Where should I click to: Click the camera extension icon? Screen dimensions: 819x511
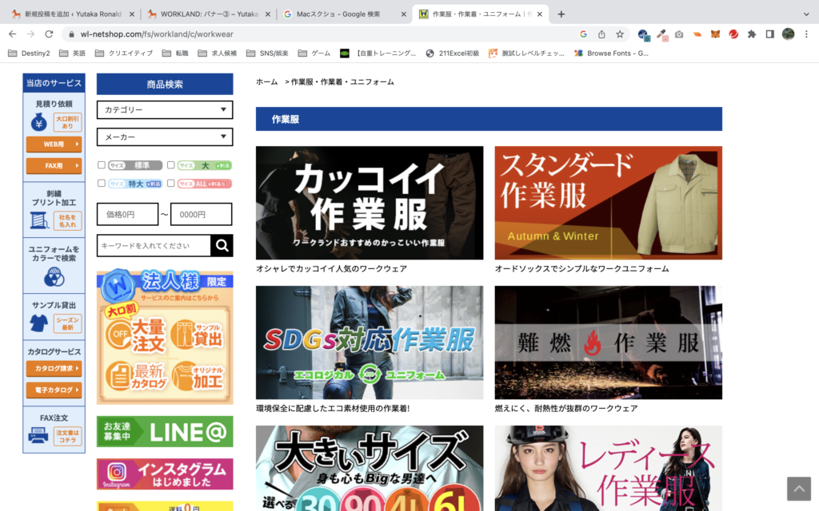[x=679, y=34]
